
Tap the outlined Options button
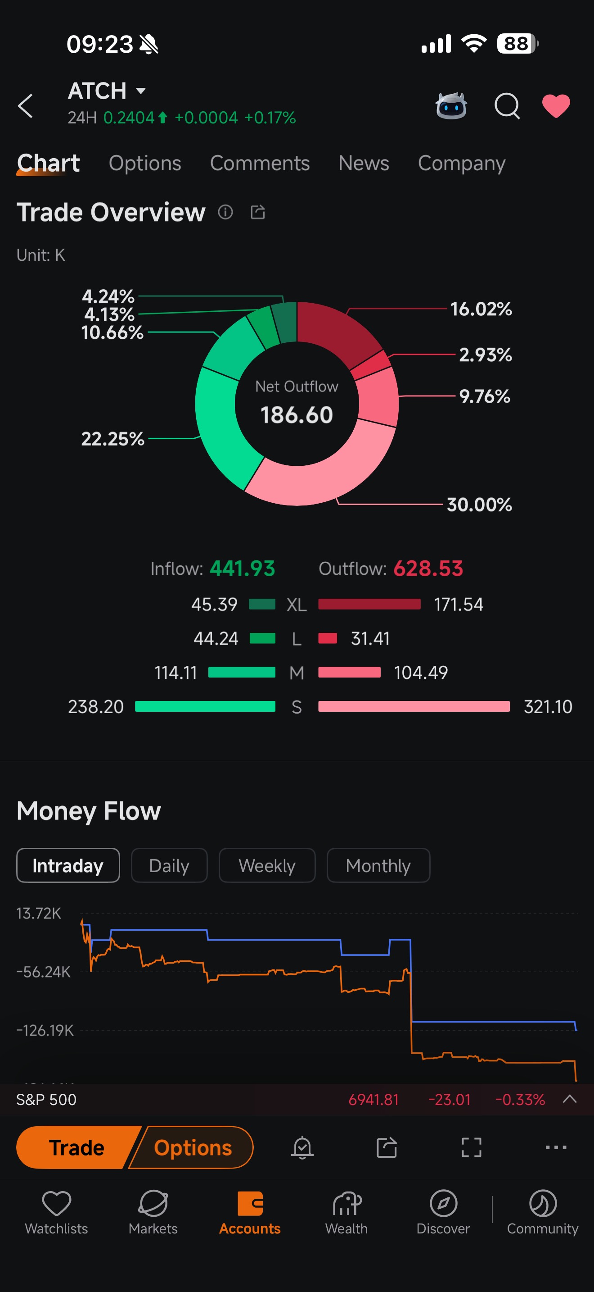click(193, 1147)
